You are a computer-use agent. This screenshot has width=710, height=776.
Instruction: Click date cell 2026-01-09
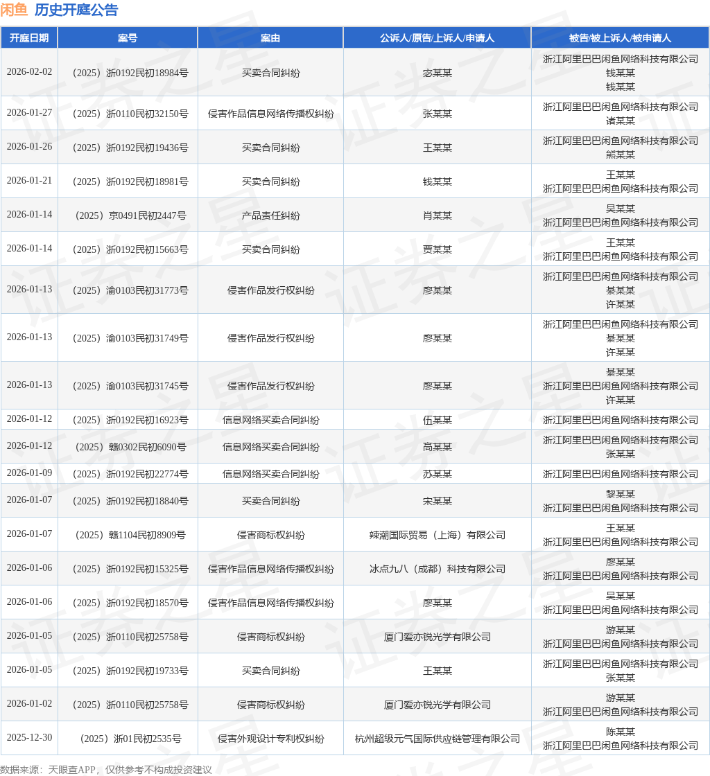(x=29, y=473)
